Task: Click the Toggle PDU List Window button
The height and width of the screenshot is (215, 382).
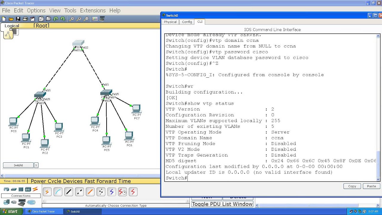Action: click(222, 204)
